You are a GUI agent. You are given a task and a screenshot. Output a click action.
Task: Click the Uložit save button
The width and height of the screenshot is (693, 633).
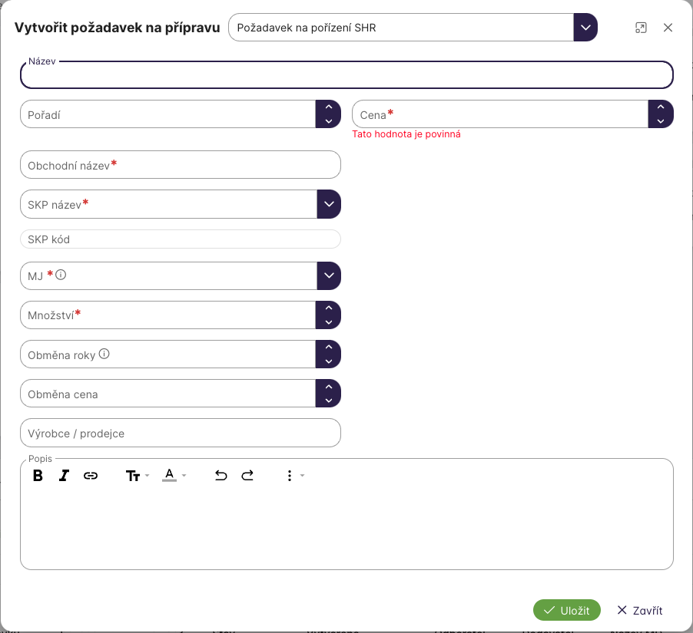[566, 610]
